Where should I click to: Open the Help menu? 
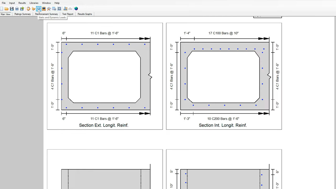pyautogui.click(x=57, y=3)
